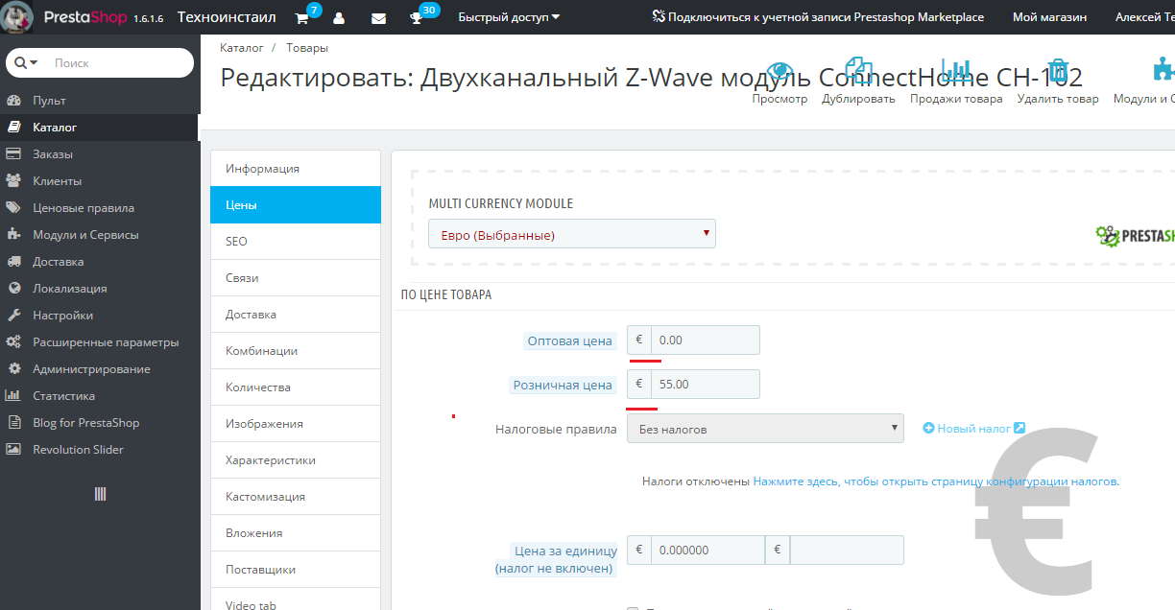The width and height of the screenshot is (1175, 610).
Task: Click the Дублировать copy icon
Action: click(858, 71)
